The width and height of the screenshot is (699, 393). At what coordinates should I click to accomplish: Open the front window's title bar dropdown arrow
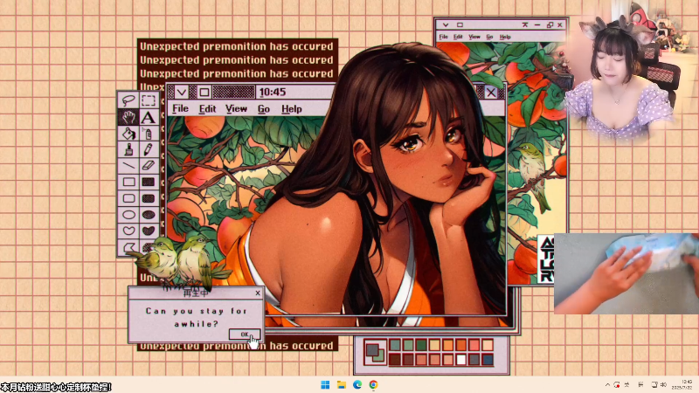click(x=182, y=93)
